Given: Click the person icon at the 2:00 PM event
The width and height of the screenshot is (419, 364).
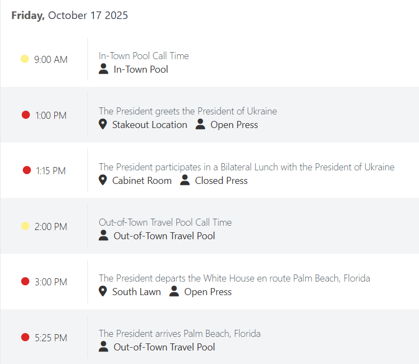Looking at the screenshot, I should point(104,236).
